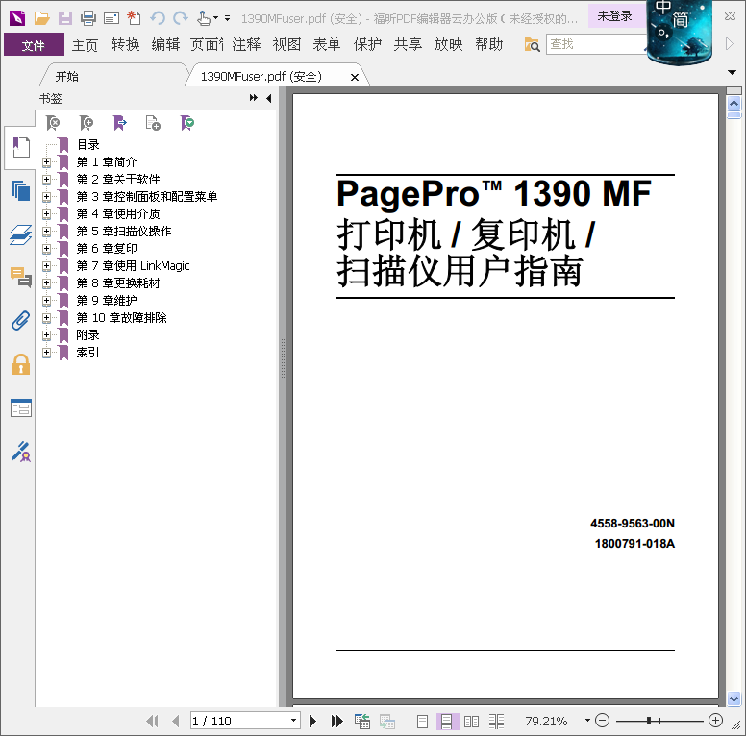Image resolution: width=746 pixels, height=736 pixels.
Task: Click the bookmark with green check icon
Action: (186, 123)
